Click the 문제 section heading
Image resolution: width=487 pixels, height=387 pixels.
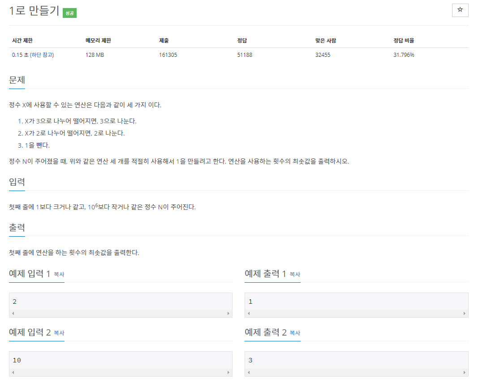pyautogui.click(x=17, y=80)
